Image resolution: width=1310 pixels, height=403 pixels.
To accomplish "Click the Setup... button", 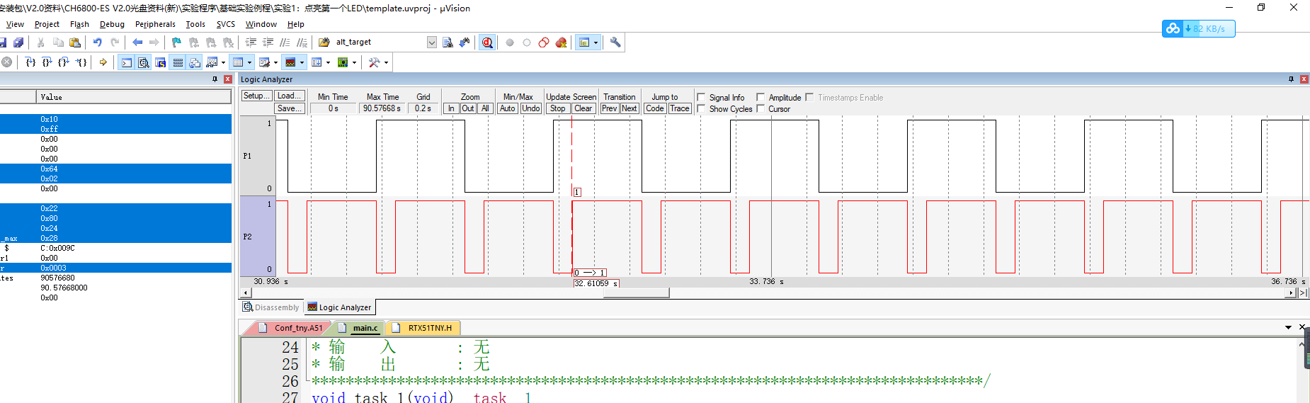I will click(256, 96).
